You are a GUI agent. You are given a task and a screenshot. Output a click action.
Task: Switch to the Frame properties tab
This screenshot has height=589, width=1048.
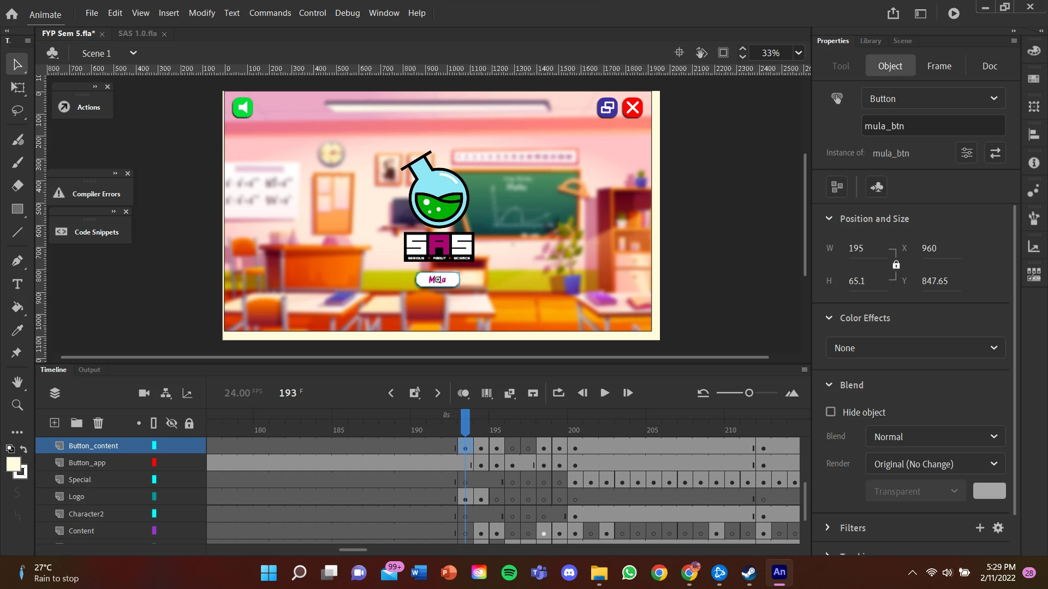939,66
